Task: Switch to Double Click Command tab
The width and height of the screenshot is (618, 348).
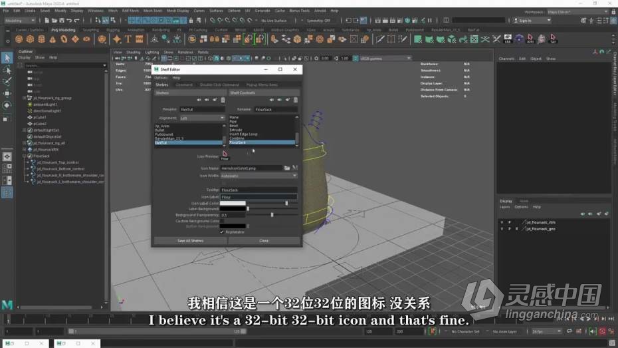Action: click(x=219, y=85)
